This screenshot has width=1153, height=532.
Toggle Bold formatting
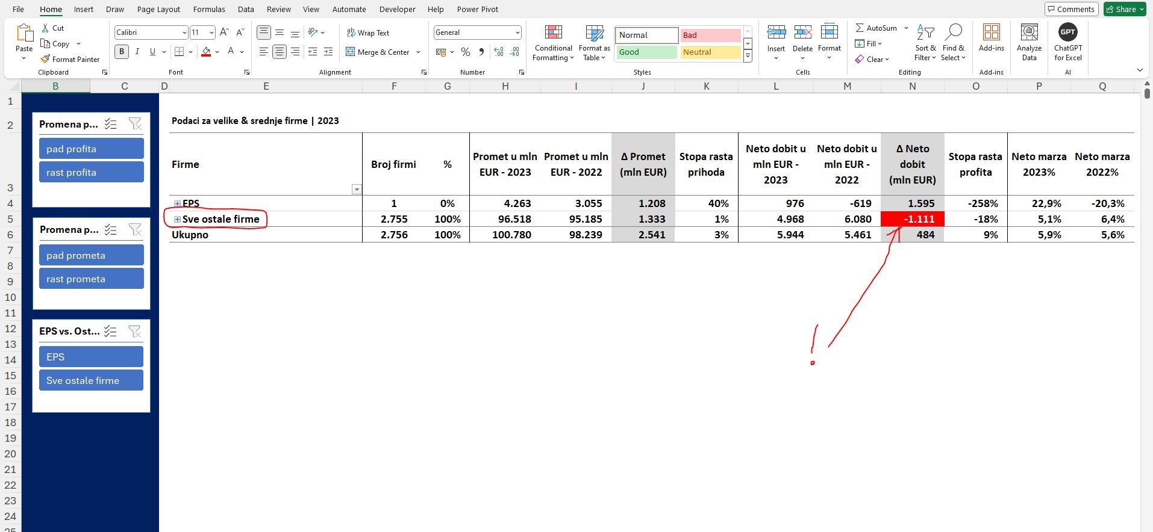122,52
